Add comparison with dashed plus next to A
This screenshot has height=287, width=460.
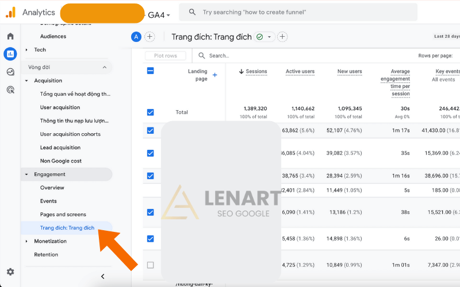pos(149,37)
